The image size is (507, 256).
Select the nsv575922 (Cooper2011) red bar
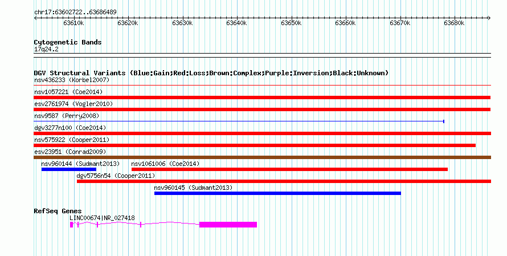point(255,145)
